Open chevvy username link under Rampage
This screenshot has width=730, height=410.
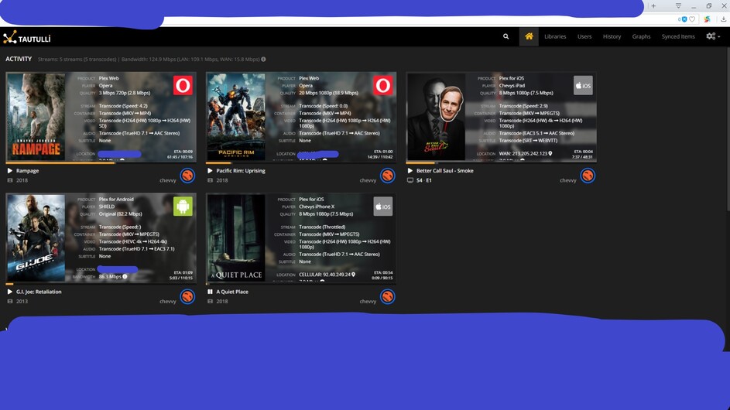(x=168, y=180)
